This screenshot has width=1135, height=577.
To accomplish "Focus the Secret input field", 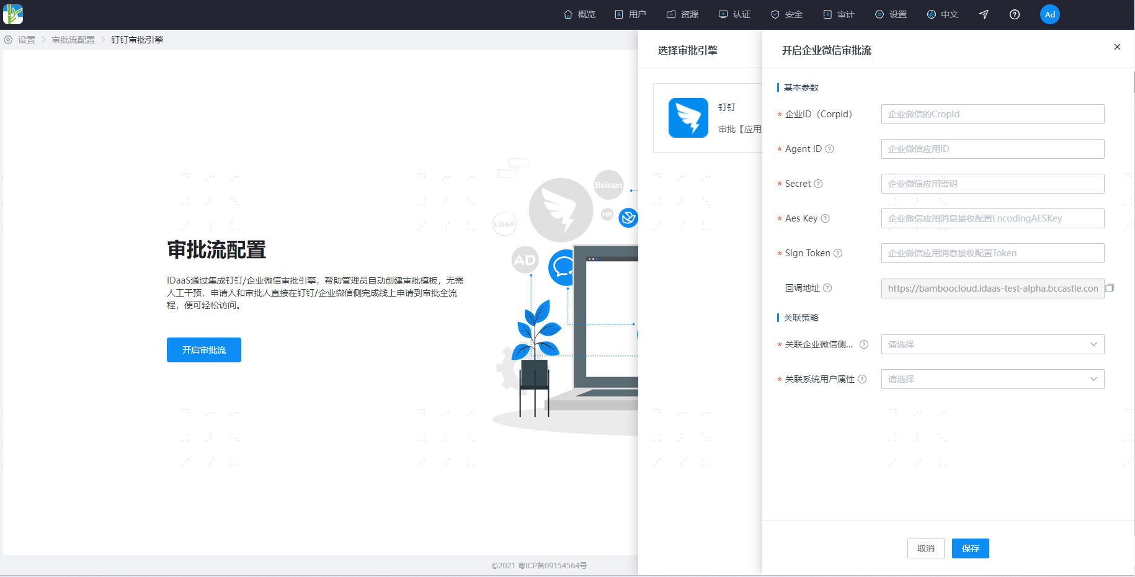I will [992, 184].
